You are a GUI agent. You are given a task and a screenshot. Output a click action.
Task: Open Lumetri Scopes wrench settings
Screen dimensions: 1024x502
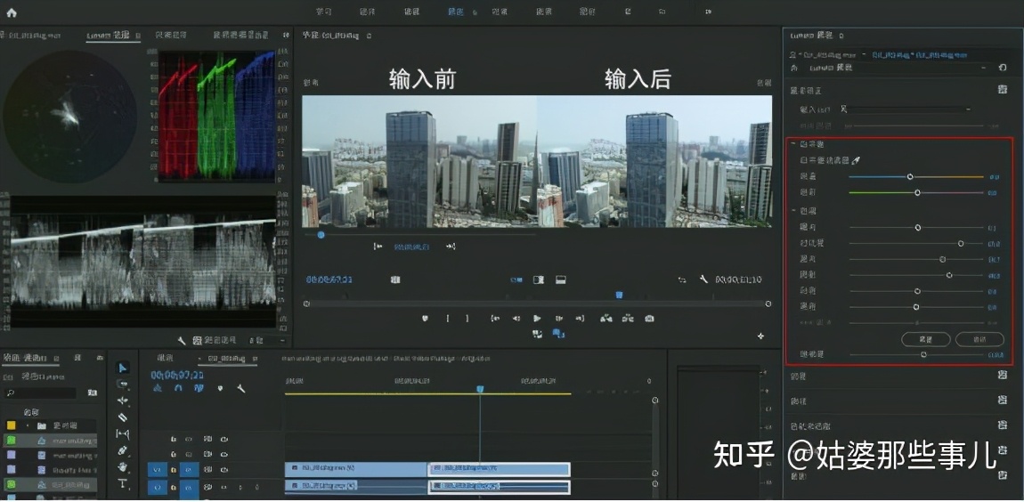click(183, 340)
